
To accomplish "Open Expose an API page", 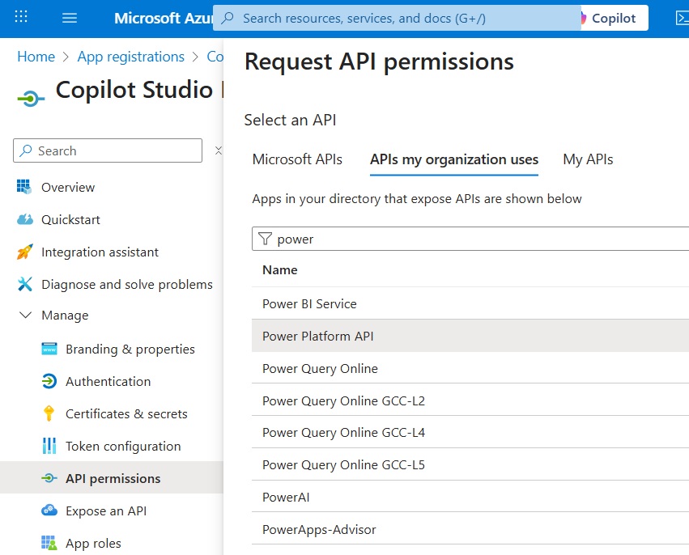I will (105, 511).
